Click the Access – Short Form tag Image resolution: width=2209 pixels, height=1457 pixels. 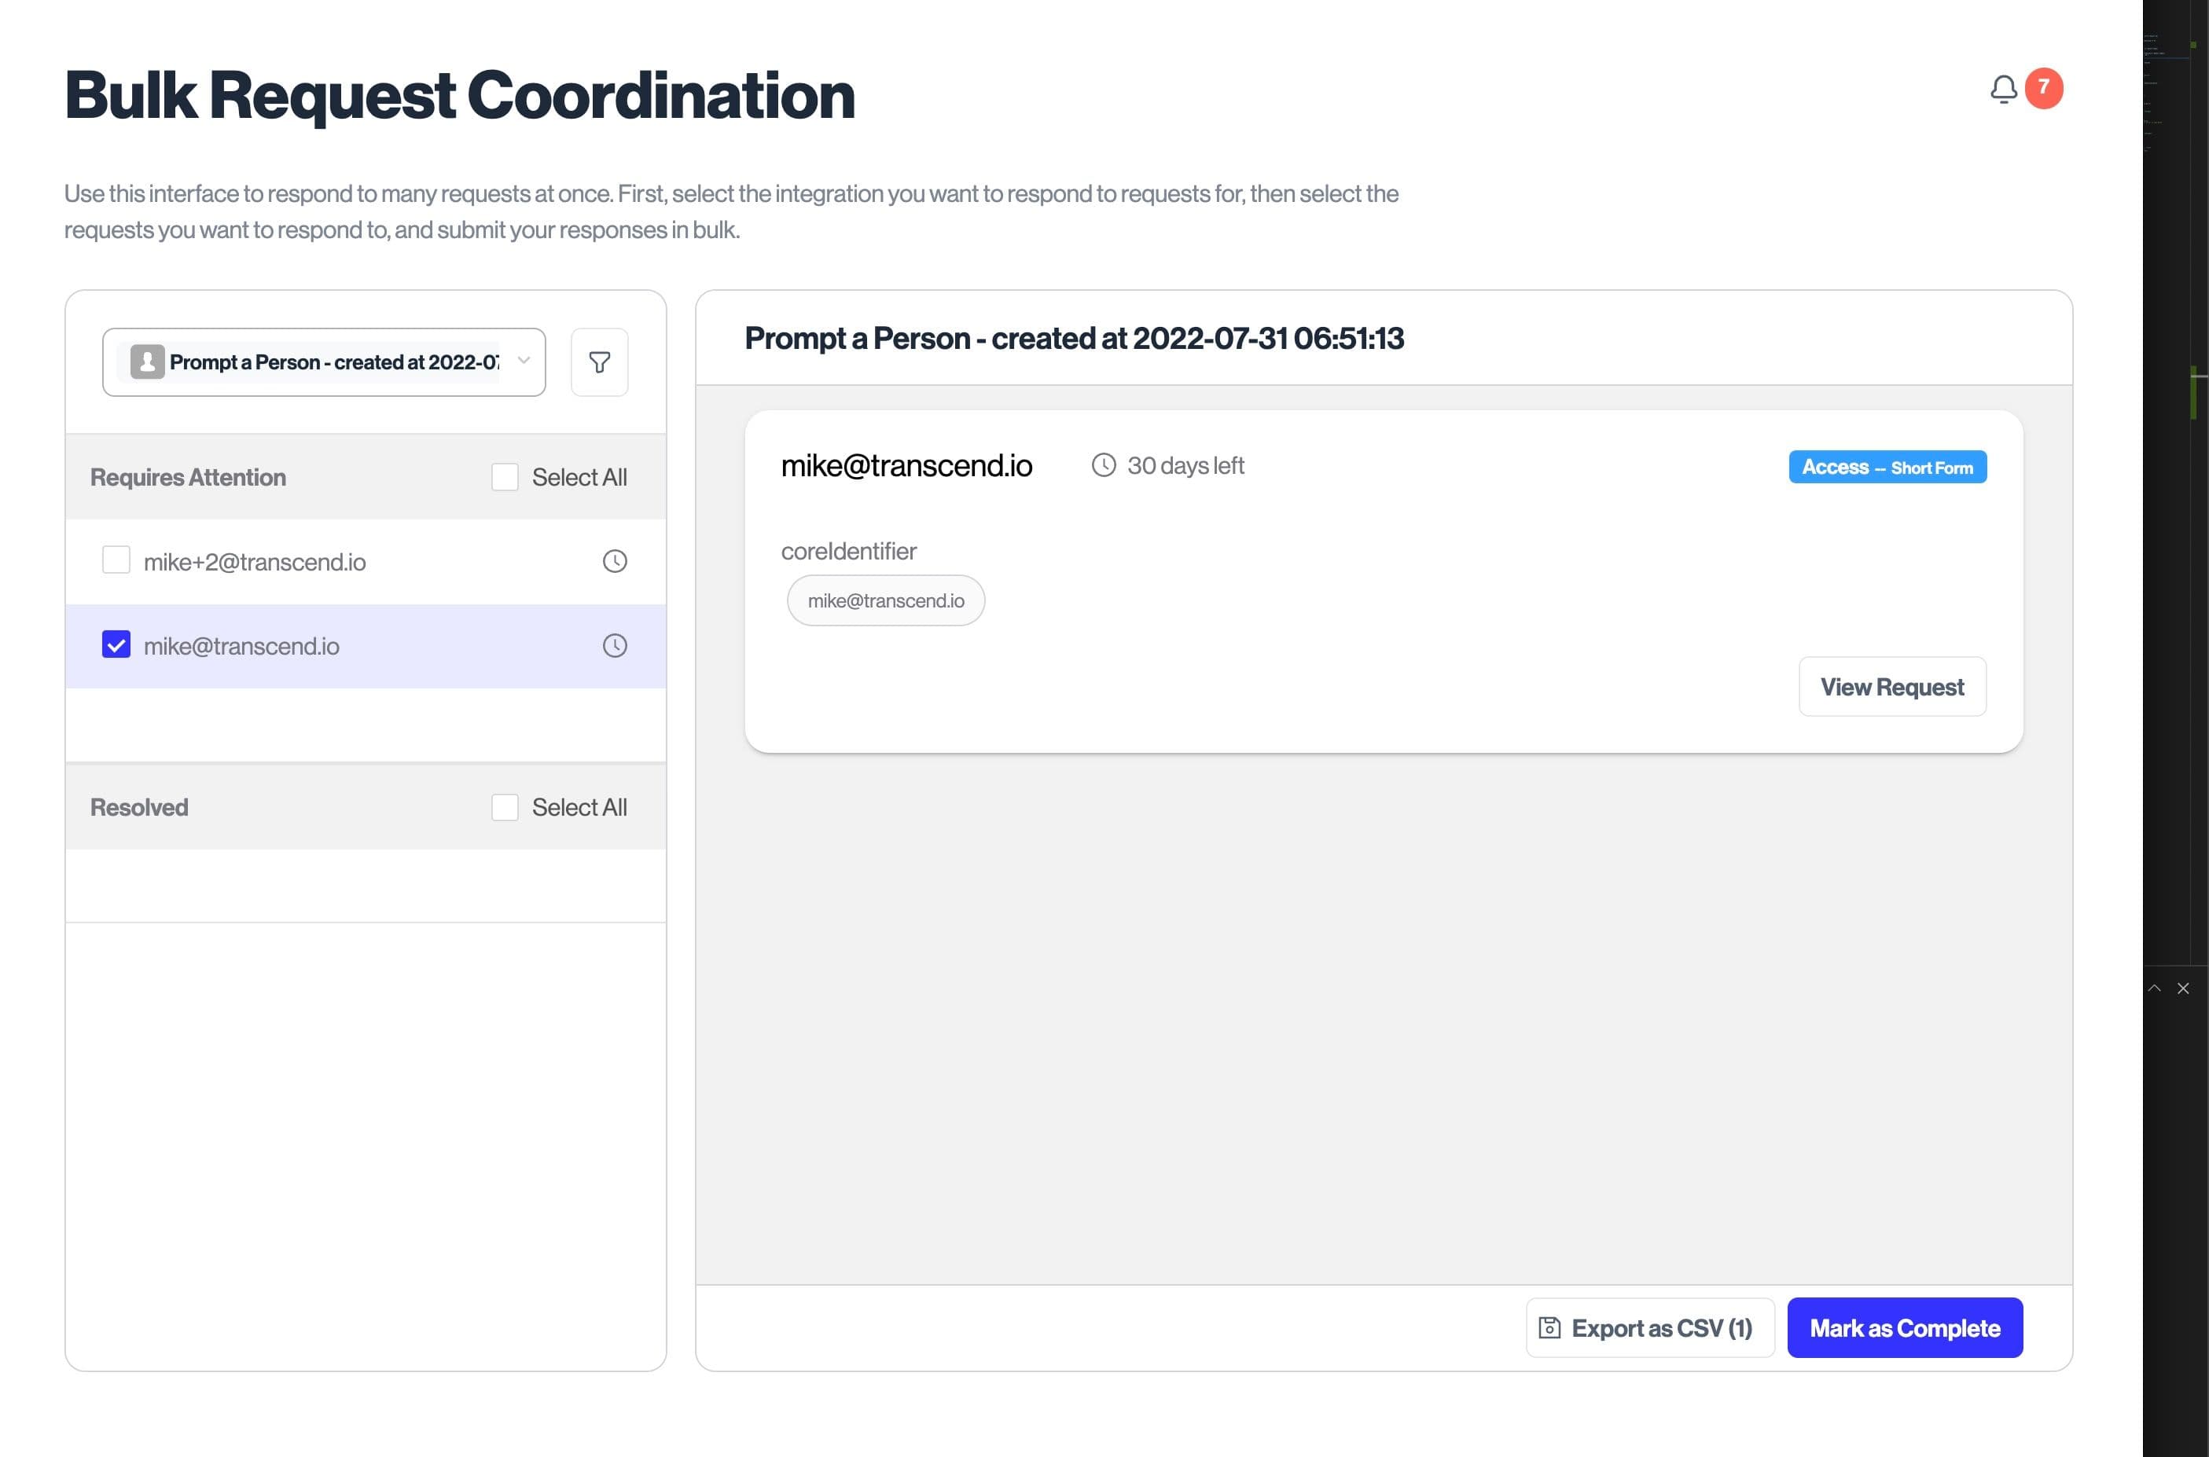pyautogui.click(x=1887, y=467)
